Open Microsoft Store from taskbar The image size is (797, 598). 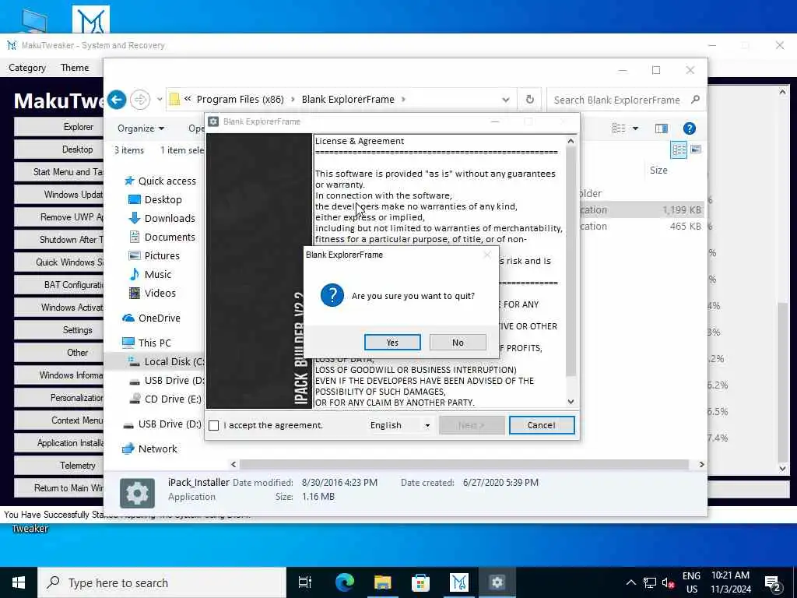tap(420, 582)
